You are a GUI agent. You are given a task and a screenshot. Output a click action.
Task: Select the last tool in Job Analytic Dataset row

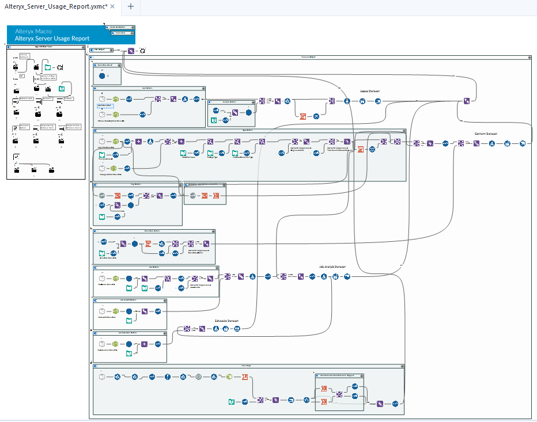pos(347,276)
